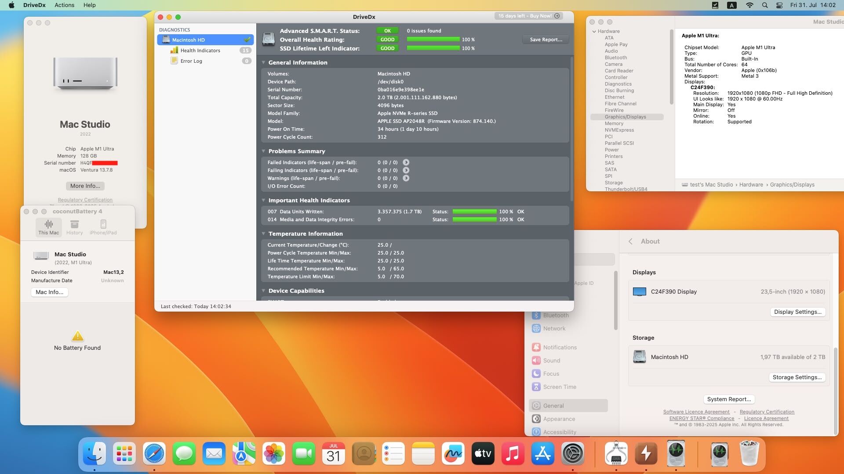844x474 pixels.
Task: Select NVMExpress in System Information list
Action: pos(619,130)
